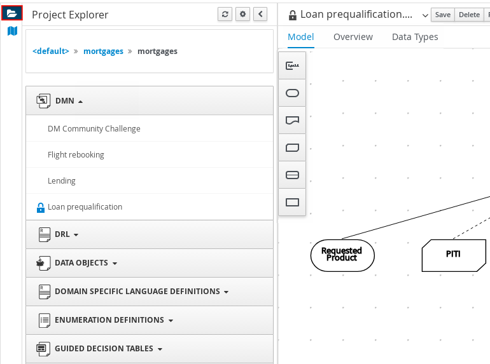Viewport: 490px width, 364px height.
Task: Refresh the Project Explorer
Action: (225, 15)
